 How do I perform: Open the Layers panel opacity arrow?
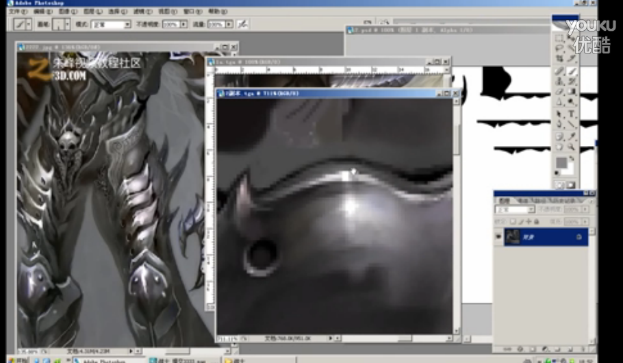pos(585,209)
